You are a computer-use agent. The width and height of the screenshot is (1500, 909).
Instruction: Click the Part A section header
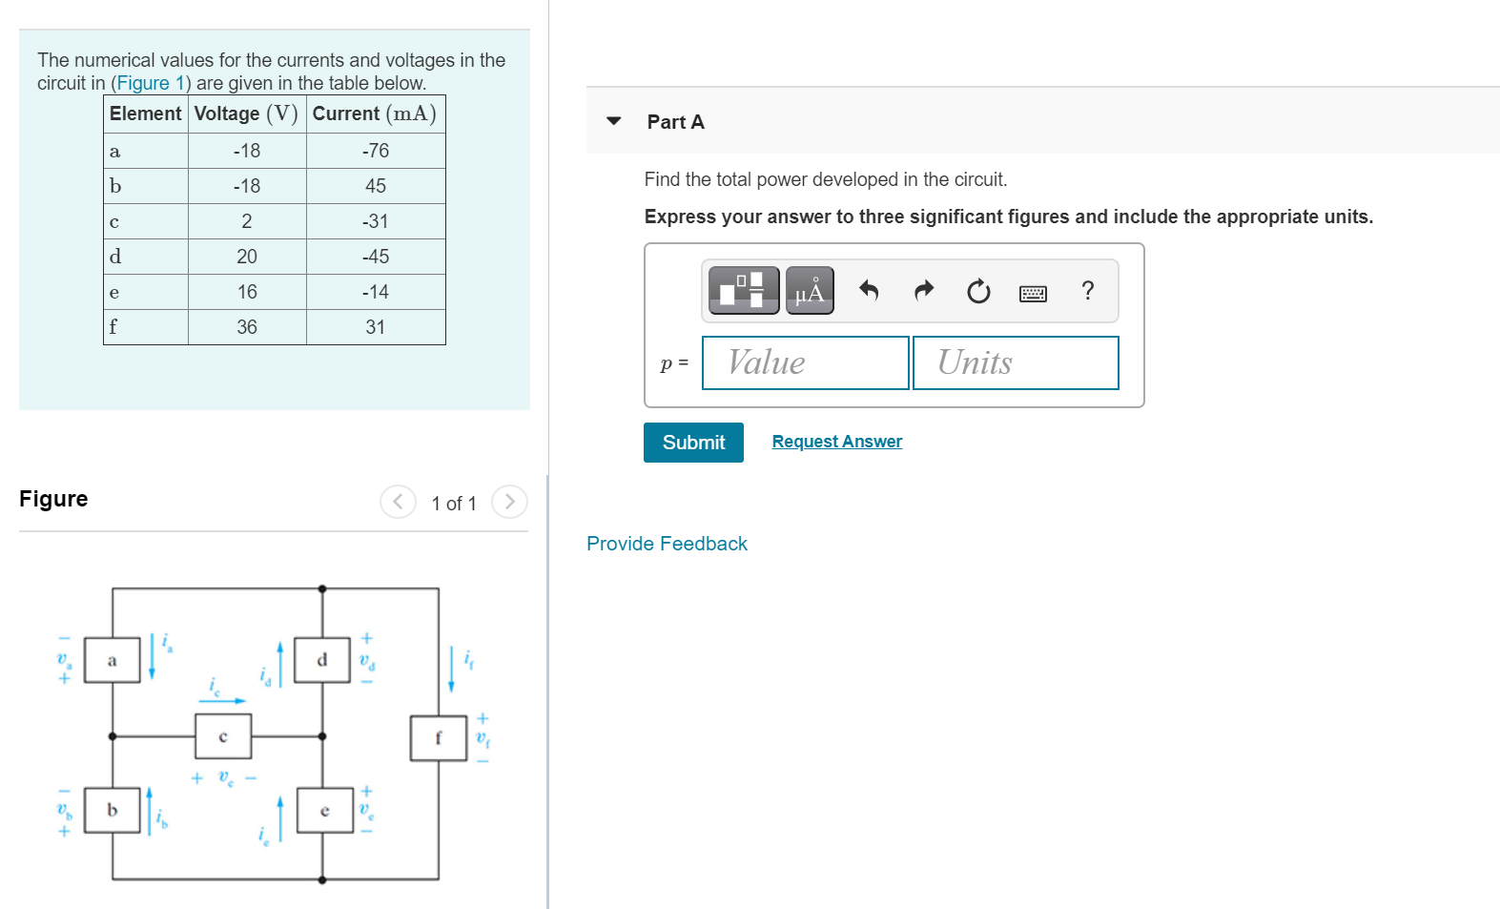675,122
